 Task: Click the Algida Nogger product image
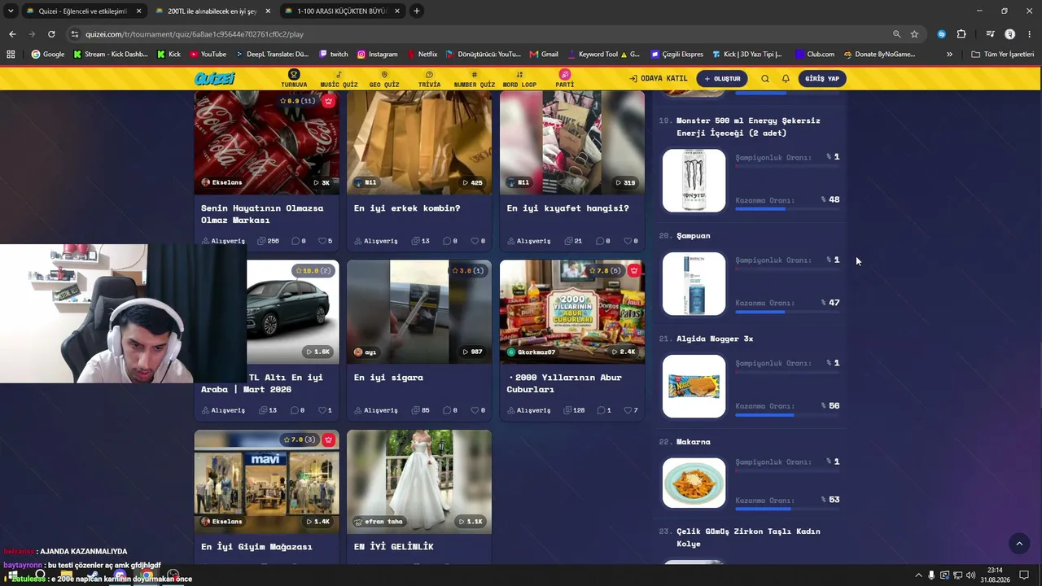click(x=694, y=387)
